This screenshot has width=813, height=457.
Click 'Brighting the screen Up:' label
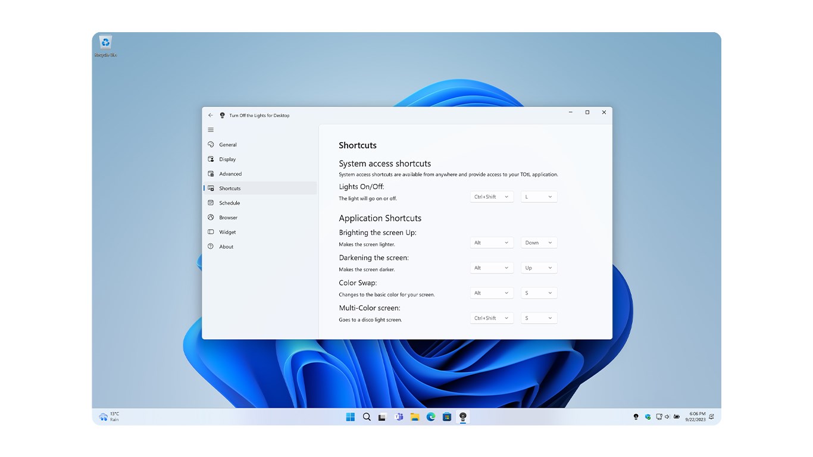click(378, 233)
